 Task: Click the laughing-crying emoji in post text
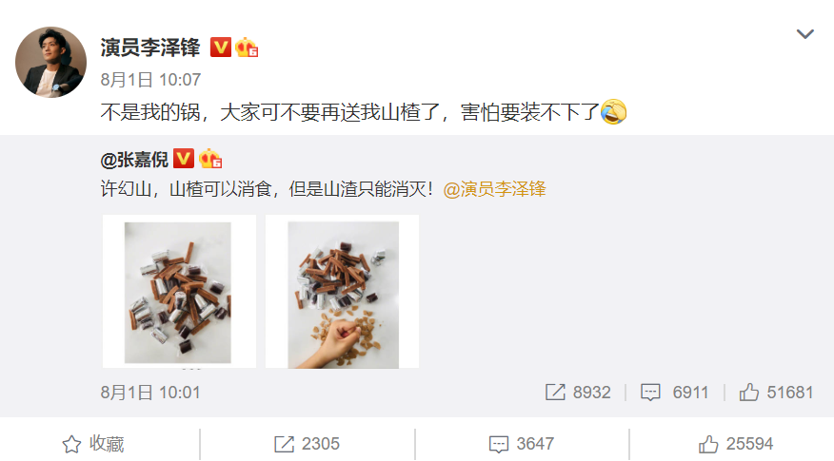pyautogui.click(x=613, y=111)
